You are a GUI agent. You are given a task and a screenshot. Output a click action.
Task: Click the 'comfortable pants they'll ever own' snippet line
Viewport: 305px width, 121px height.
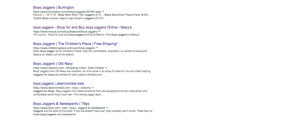(x=68, y=95)
